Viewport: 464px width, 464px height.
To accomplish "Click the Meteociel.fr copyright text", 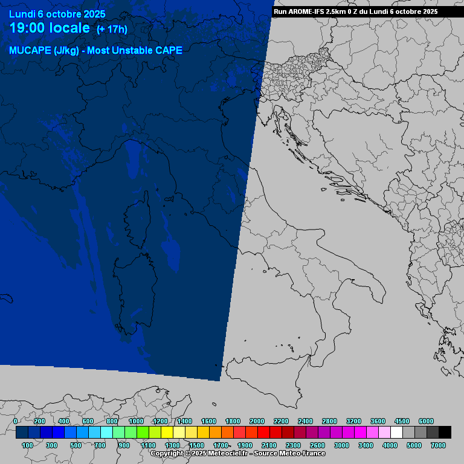I will (237, 453).
